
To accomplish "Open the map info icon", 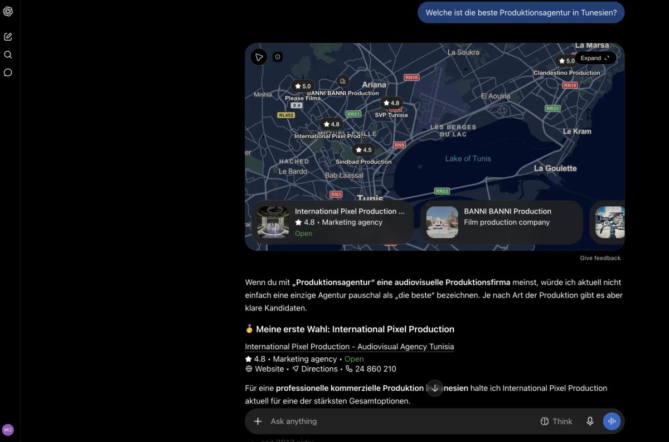I will coord(278,57).
